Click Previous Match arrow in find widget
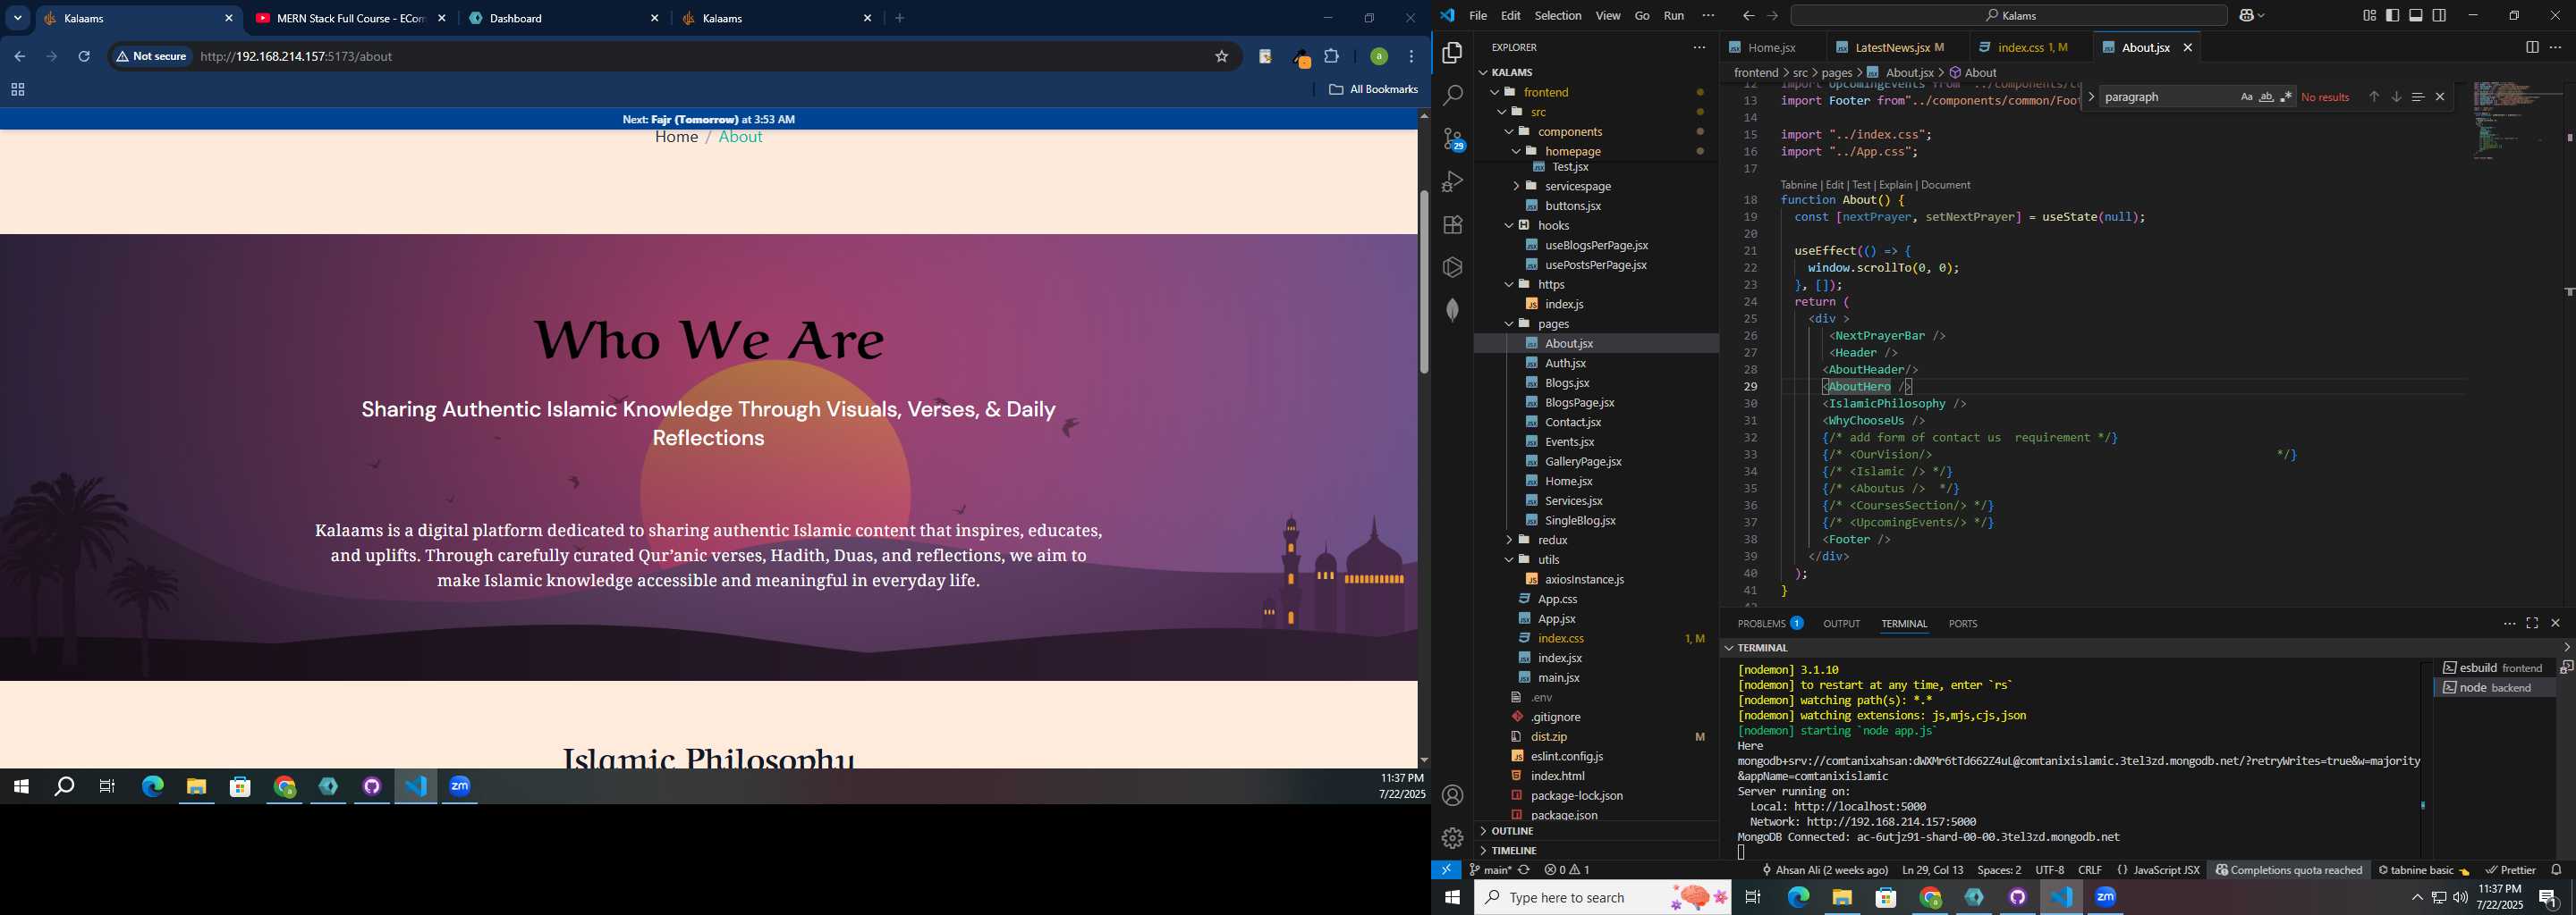The image size is (2576, 915). 2374,97
